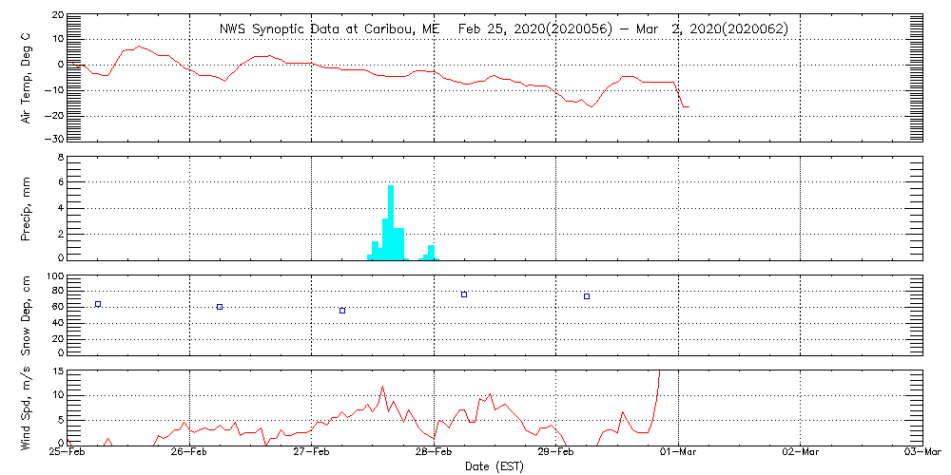Click the first snow depth square after 25-Feb
This screenshot has height=475, width=951.
click(x=98, y=304)
